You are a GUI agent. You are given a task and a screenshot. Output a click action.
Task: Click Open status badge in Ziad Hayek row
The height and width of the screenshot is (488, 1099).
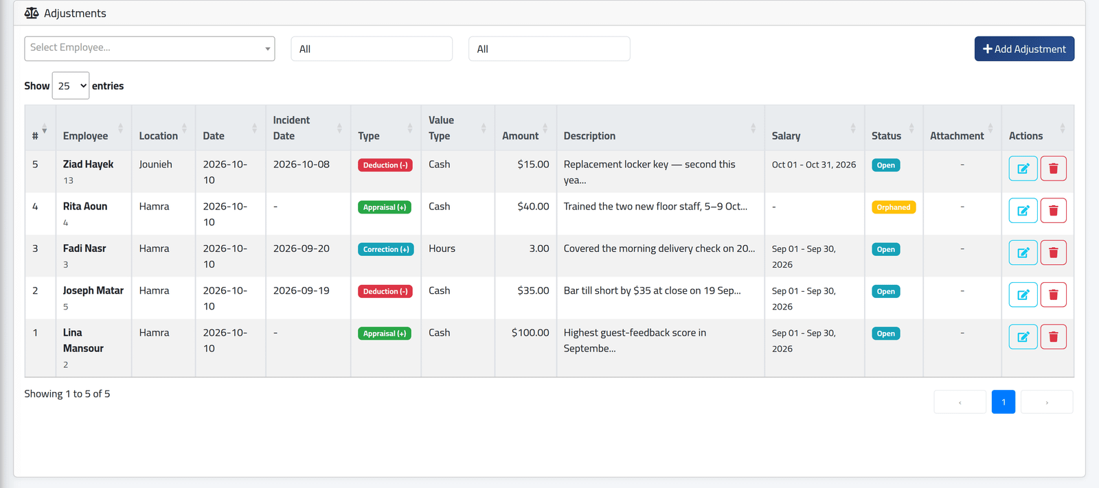coord(886,165)
